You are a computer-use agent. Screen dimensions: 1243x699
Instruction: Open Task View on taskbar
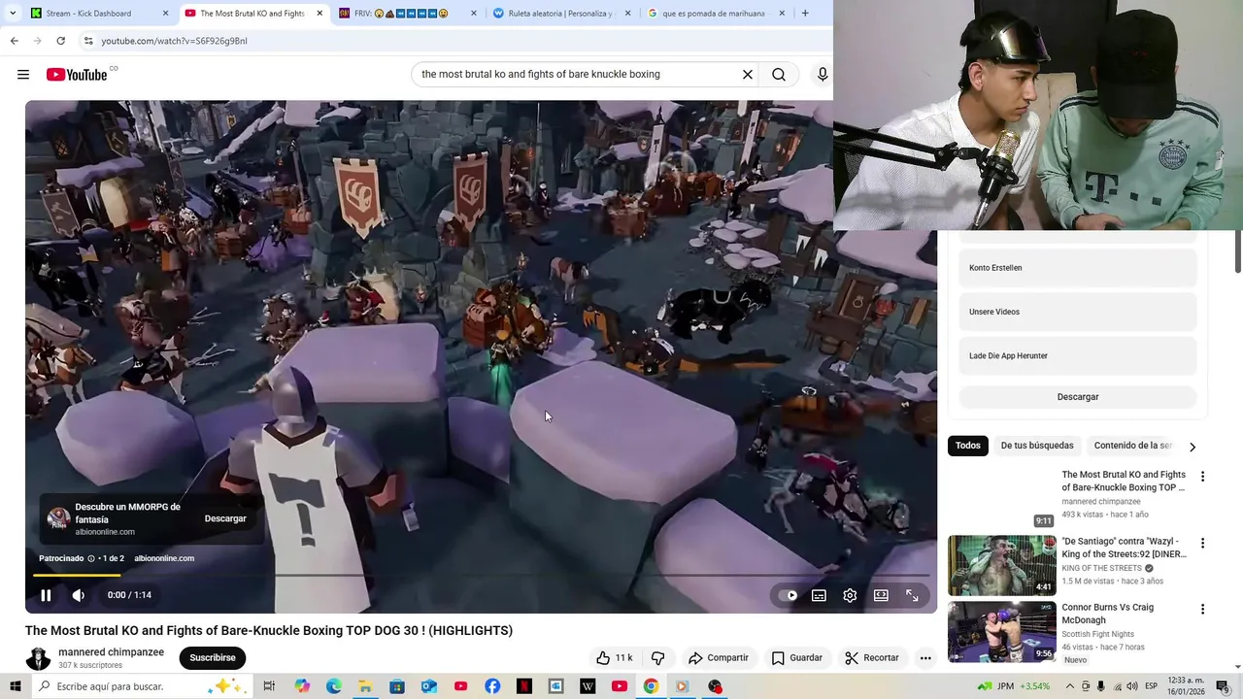pyautogui.click(x=270, y=686)
